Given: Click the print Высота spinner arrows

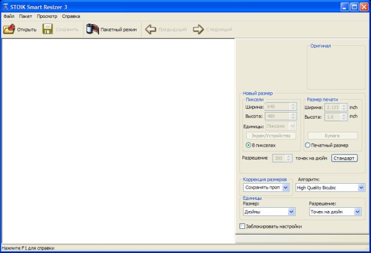Looking at the screenshot, I should (x=344, y=117).
